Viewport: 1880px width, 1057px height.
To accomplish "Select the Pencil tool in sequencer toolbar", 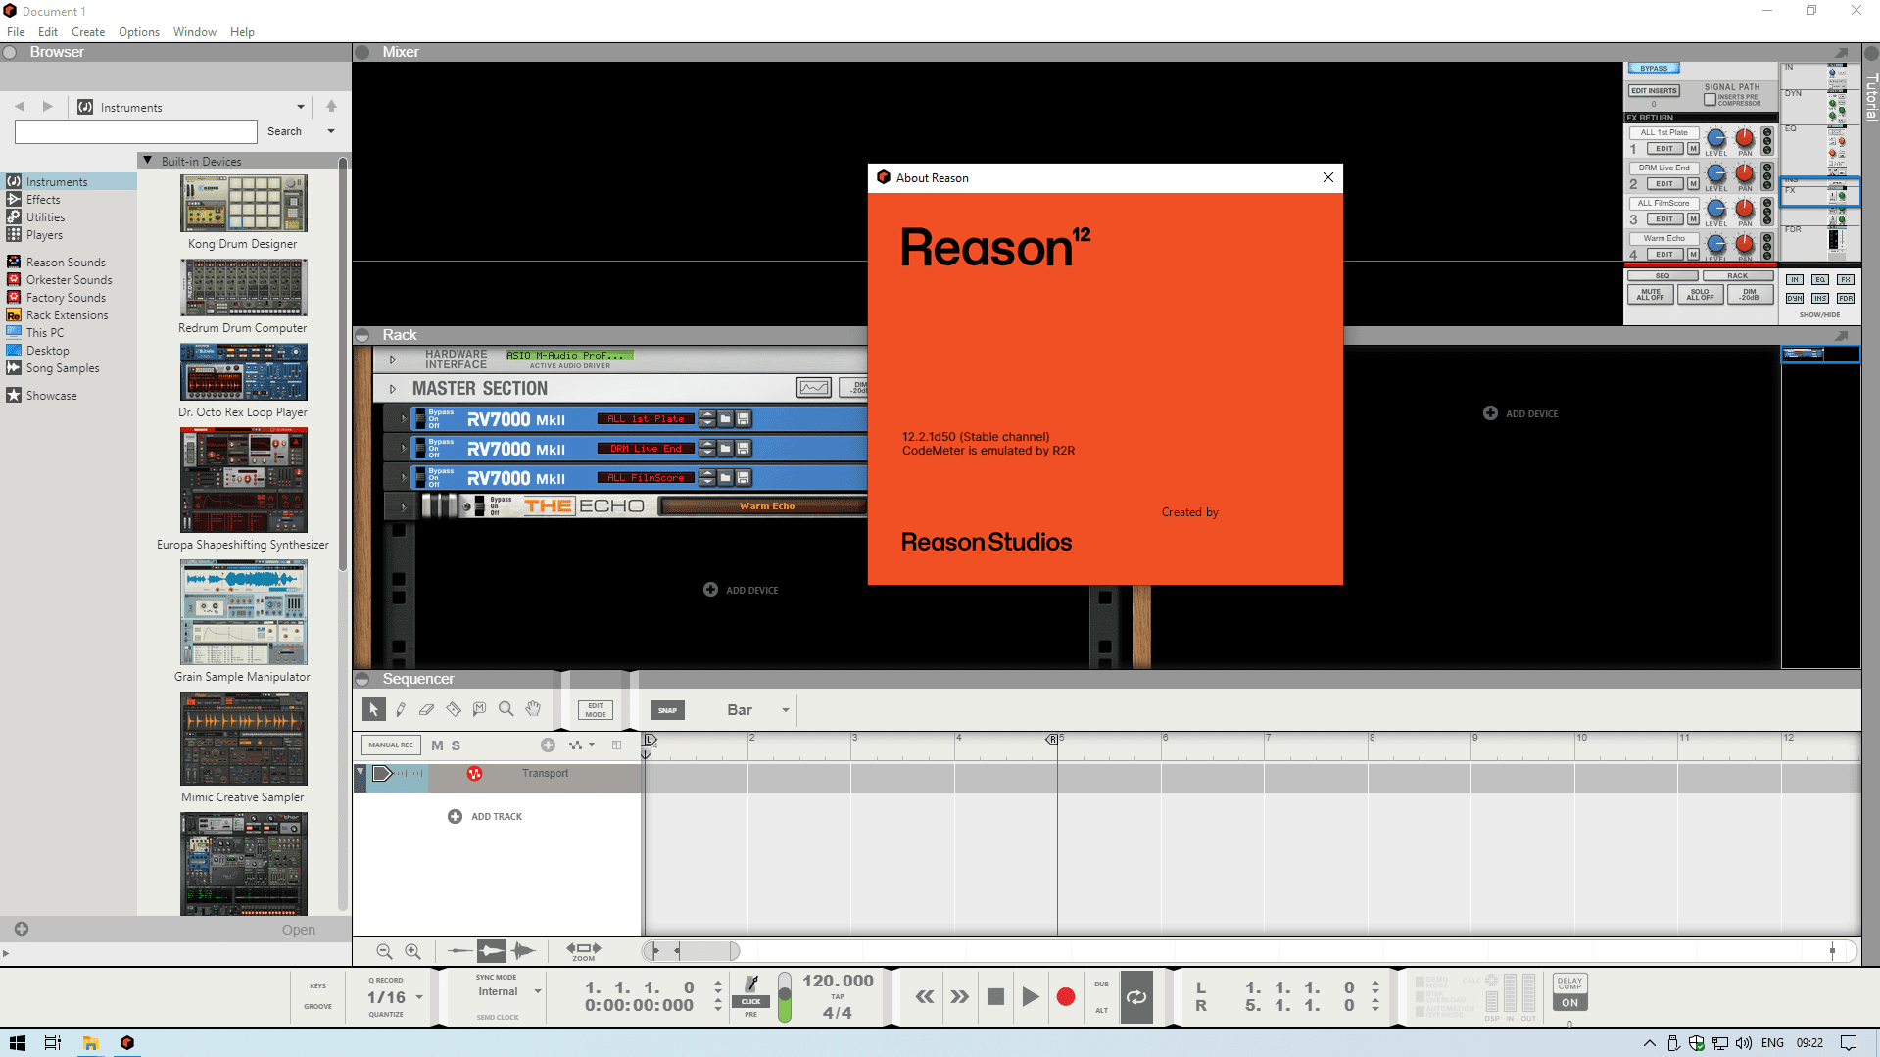I will coord(401,709).
